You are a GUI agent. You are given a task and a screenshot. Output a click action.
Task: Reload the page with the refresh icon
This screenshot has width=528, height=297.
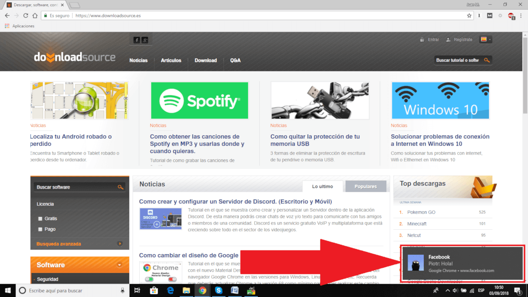click(25, 15)
